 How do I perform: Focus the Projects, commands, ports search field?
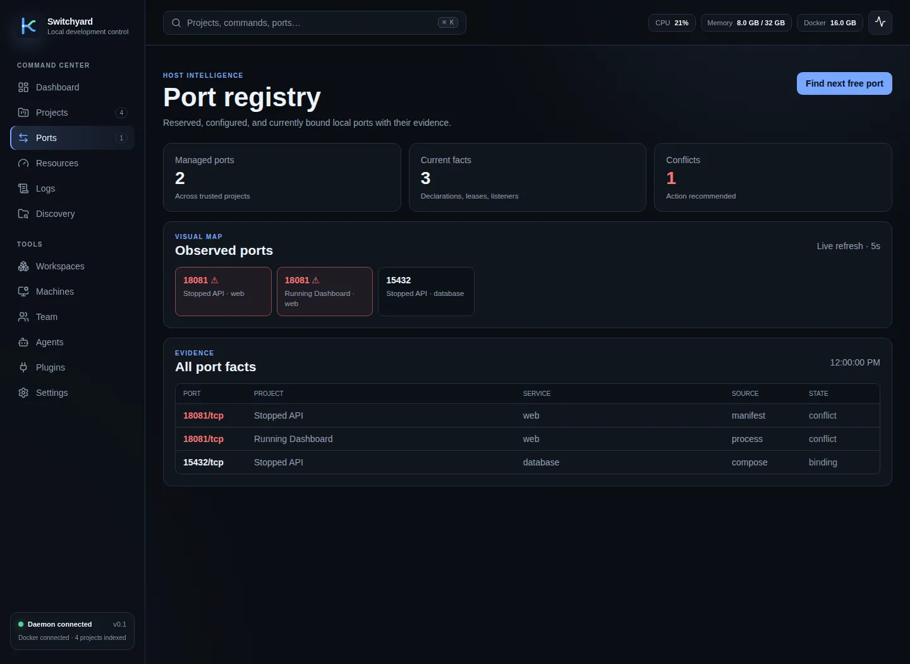(x=315, y=23)
